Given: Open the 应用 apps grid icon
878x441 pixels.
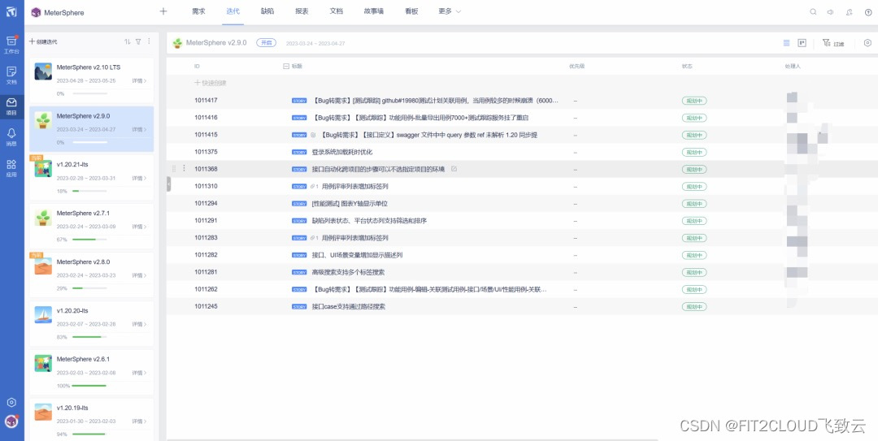Looking at the screenshot, I should coord(11,167).
